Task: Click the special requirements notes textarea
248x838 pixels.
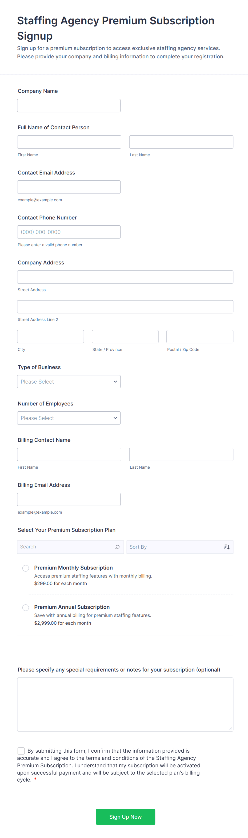Action: point(125,704)
